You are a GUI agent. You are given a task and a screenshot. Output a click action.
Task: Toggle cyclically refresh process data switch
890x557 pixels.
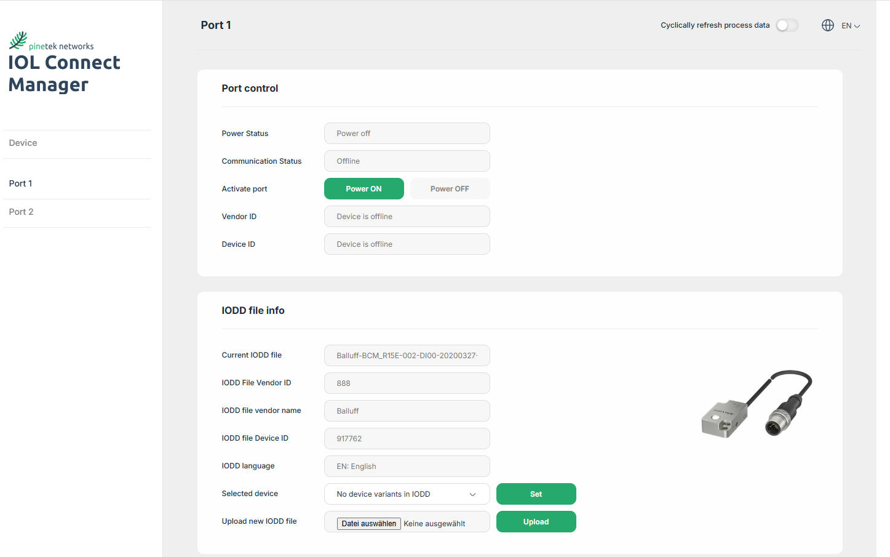click(787, 25)
